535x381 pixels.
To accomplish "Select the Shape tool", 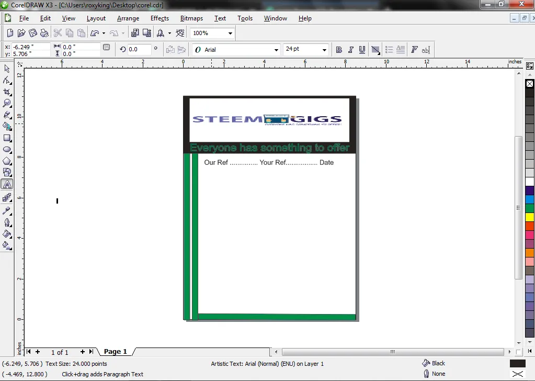I will point(7,80).
